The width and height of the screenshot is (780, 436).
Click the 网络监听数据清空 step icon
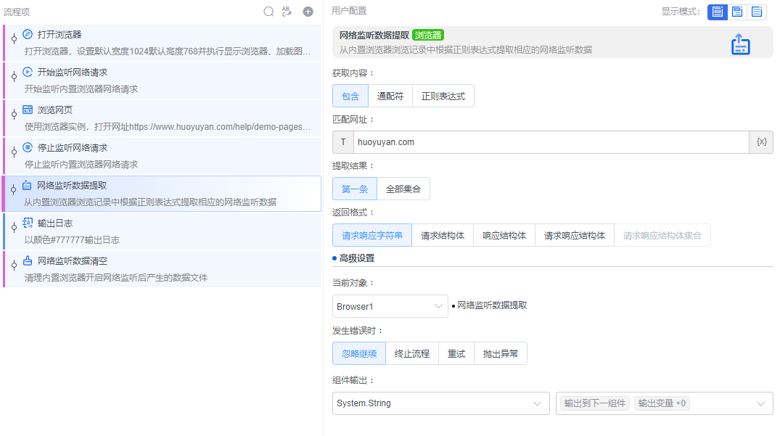click(28, 260)
